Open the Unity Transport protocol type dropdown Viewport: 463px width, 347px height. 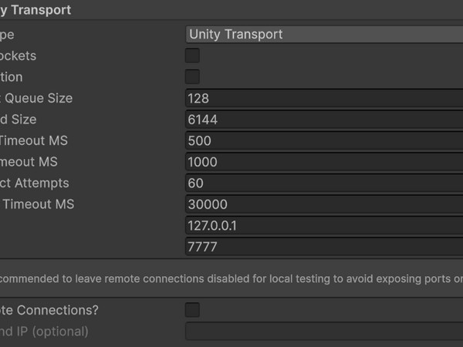[x=324, y=34]
